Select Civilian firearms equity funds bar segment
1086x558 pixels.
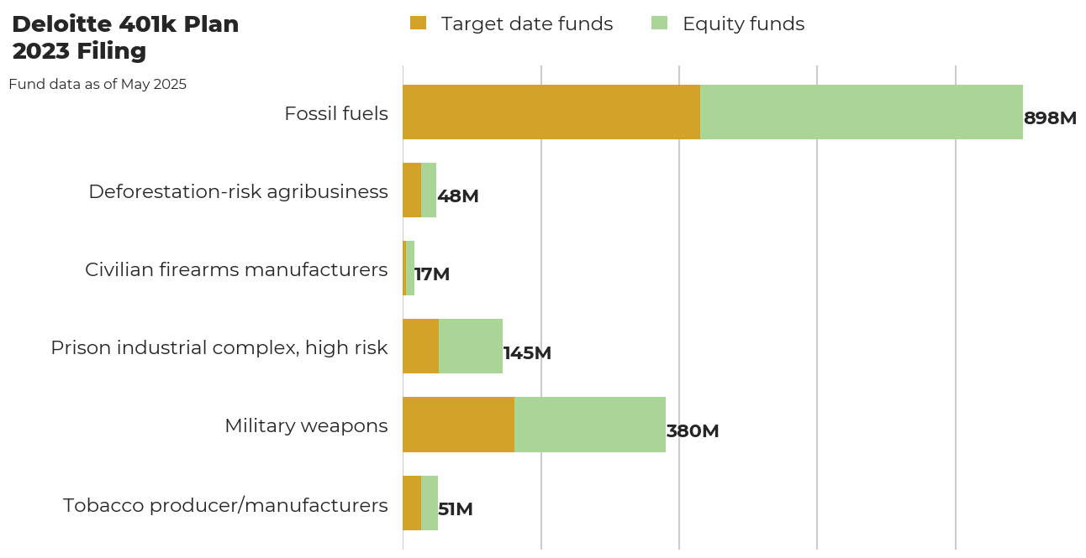pyautogui.click(x=410, y=268)
